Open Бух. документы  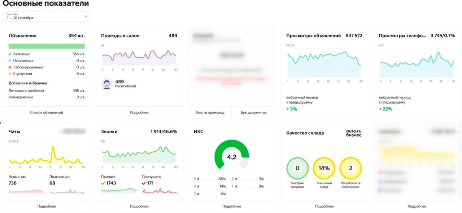click(254, 112)
